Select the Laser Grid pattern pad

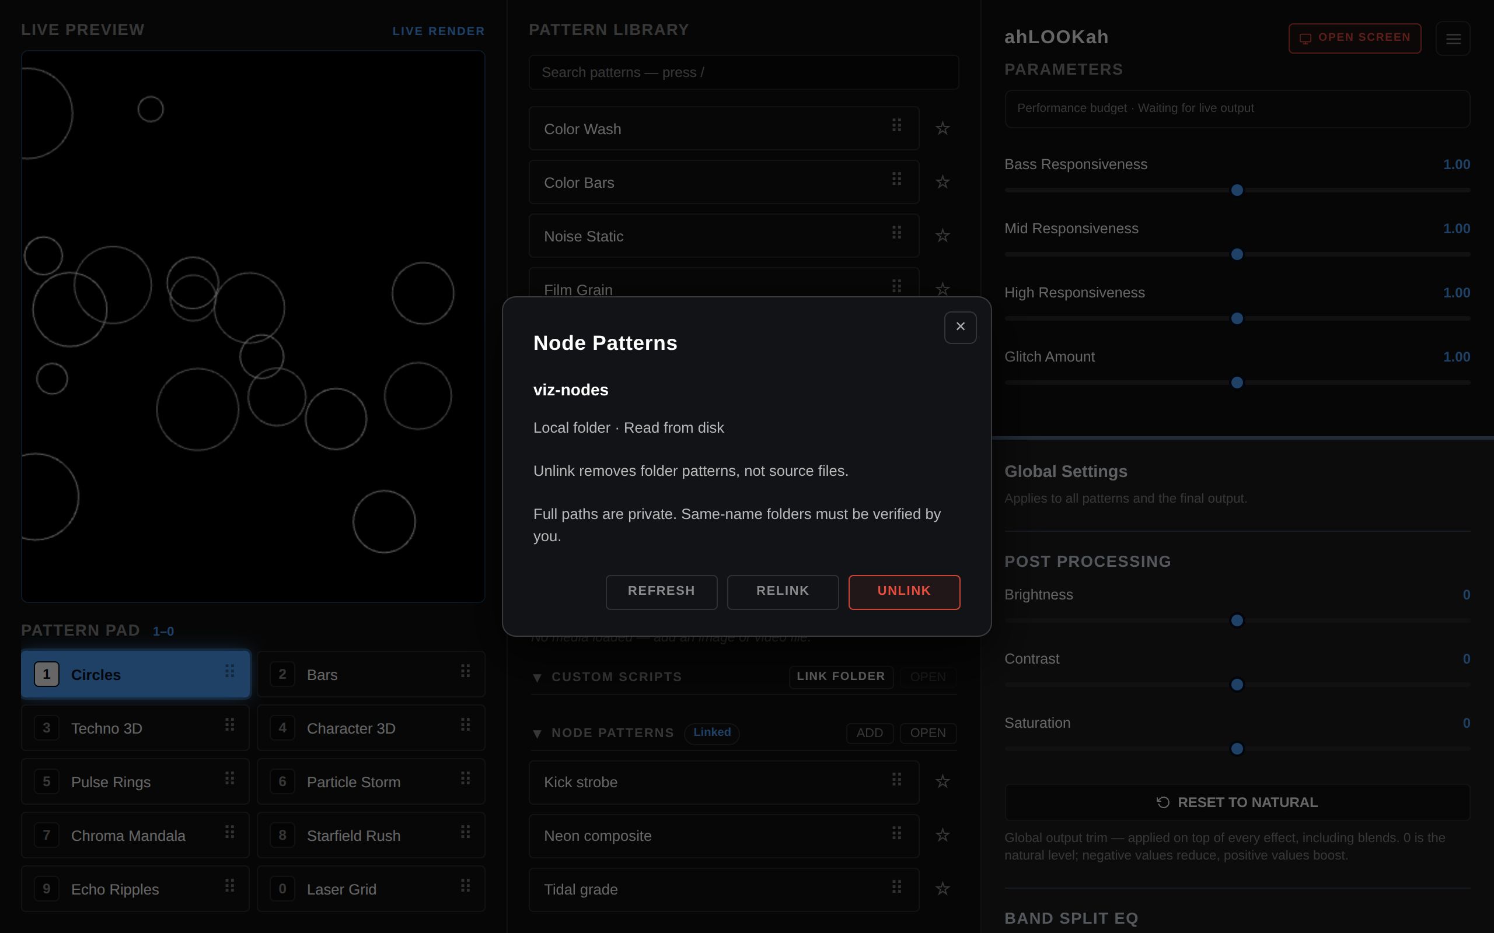point(371,889)
